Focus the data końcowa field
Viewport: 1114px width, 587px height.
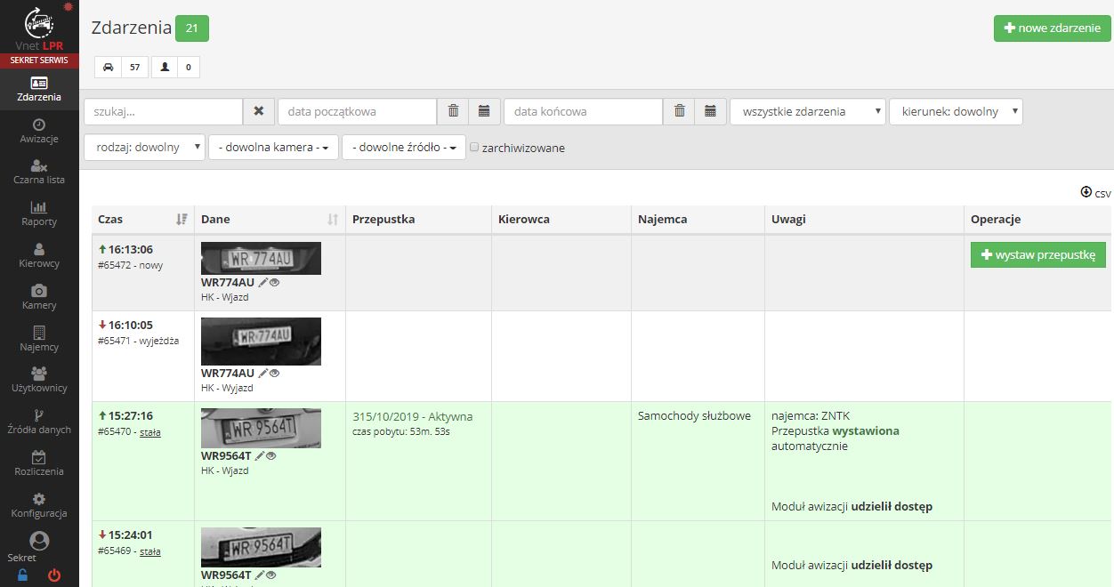584,111
